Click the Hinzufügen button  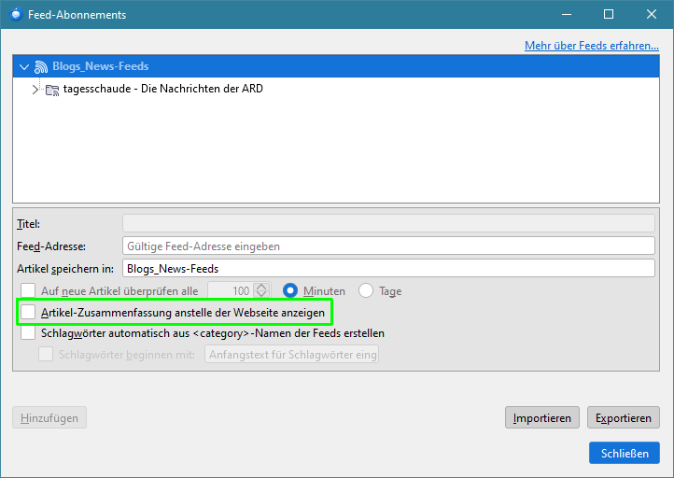click(49, 418)
